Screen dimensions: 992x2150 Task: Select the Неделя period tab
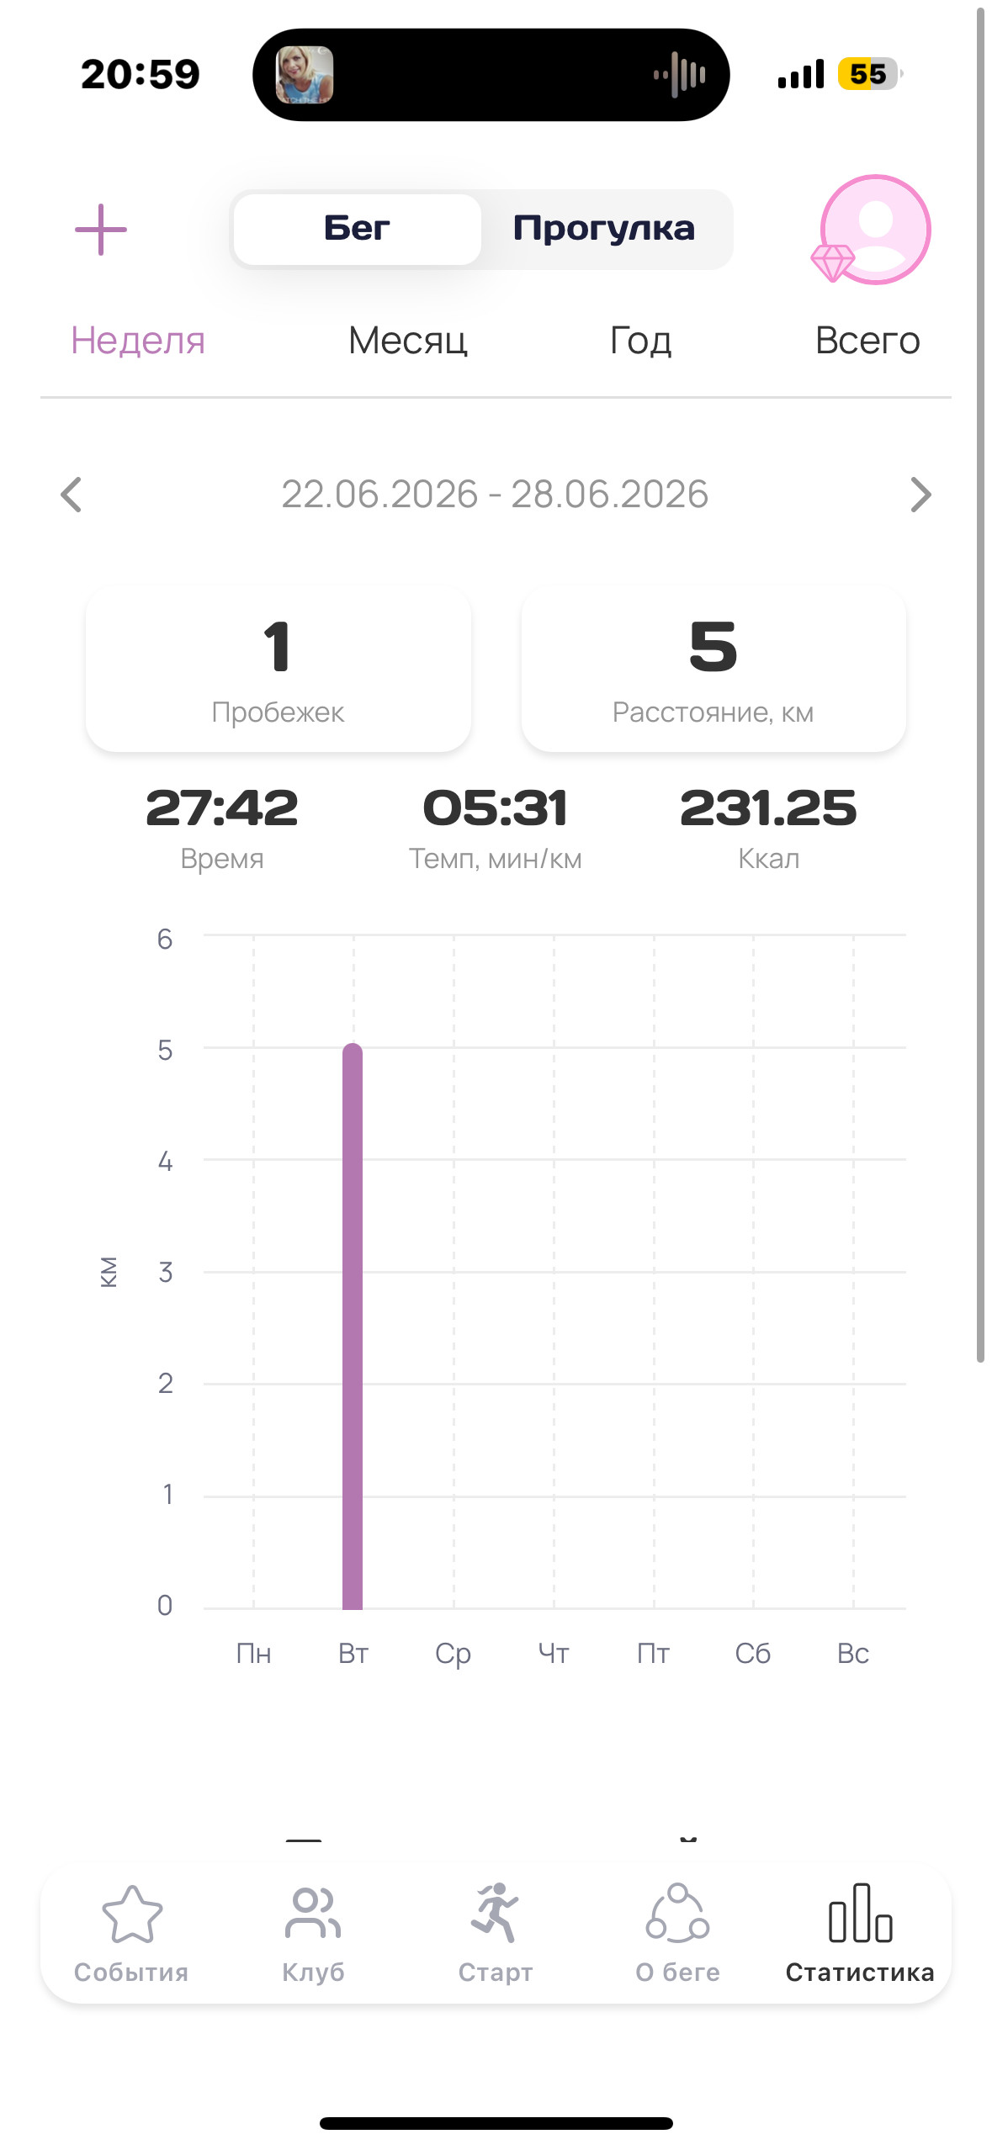click(x=138, y=341)
